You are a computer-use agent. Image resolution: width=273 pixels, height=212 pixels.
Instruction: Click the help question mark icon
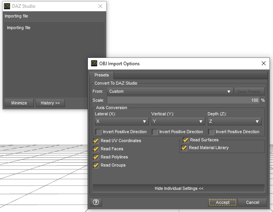(x=96, y=202)
